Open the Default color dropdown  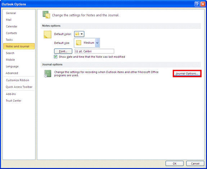79,34
